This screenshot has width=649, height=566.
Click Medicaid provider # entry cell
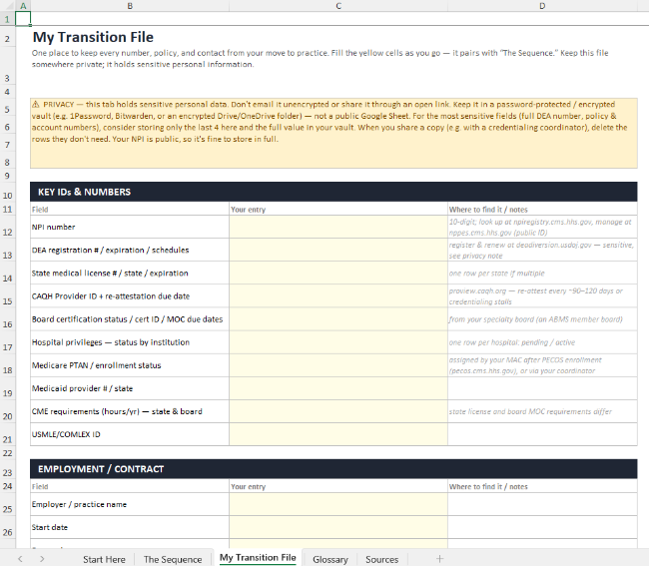tap(338, 388)
